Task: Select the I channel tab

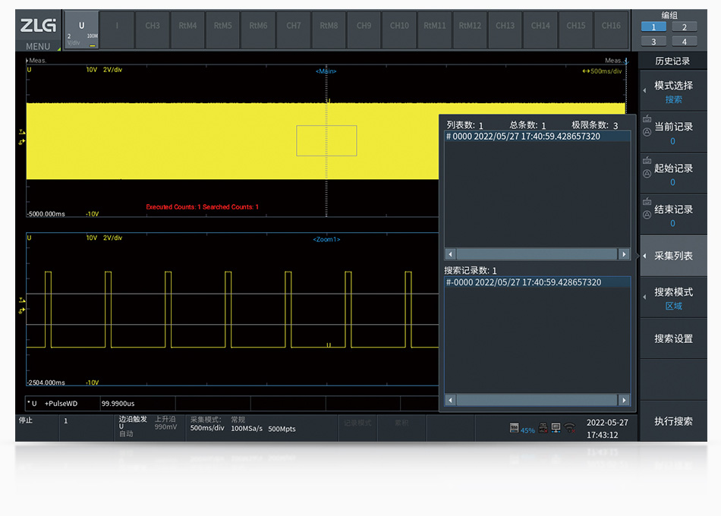Action: (117, 30)
